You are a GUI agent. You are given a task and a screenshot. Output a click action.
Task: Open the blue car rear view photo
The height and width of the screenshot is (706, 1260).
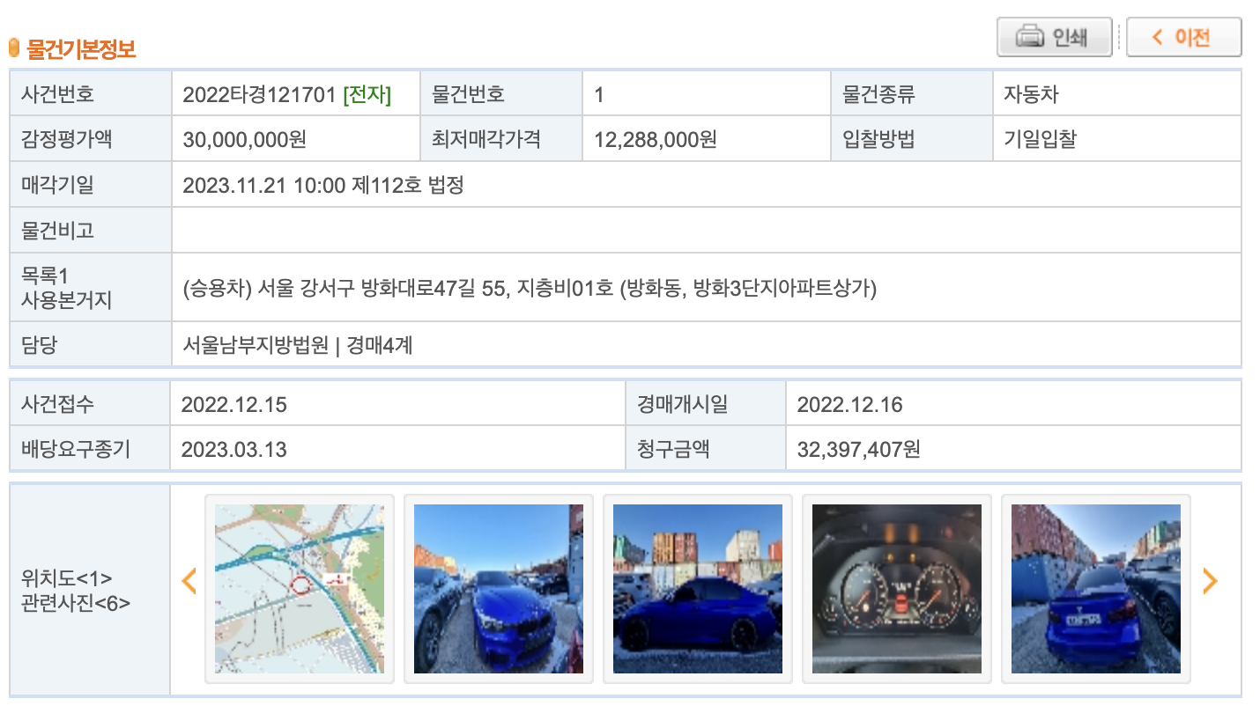click(x=1096, y=589)
